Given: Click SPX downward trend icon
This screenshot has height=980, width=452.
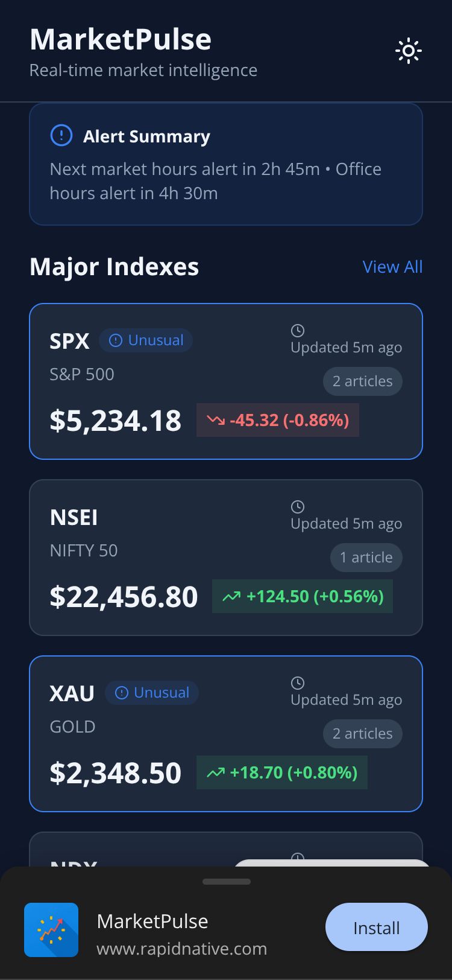Looking at the screenshot, I should point(215,420).
